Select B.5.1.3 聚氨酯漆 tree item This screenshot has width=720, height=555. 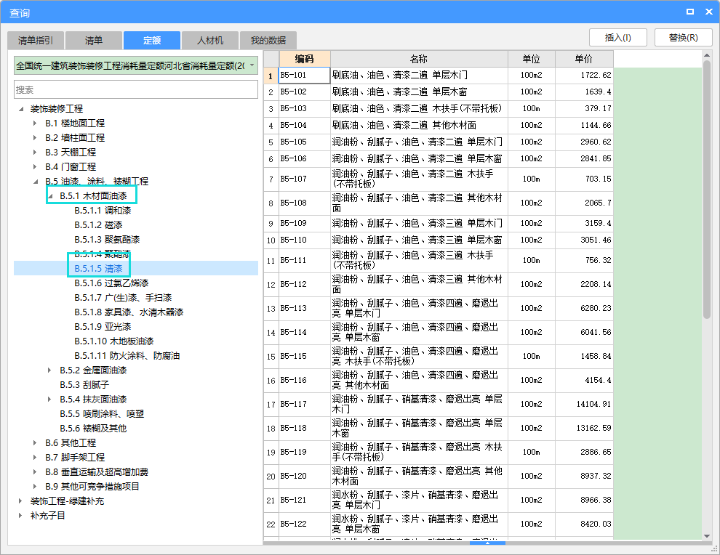point(107,240)
